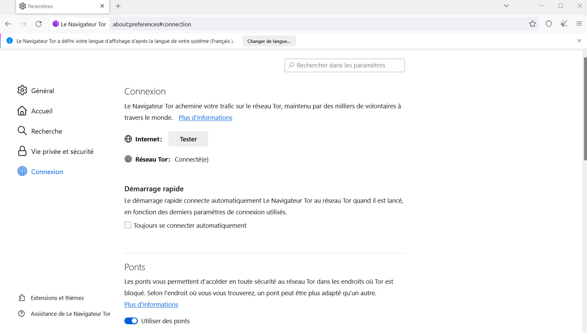Click the vertical scrollbar thumb
This screenshot has width=587, height=333.
click(x=585, y=108)
